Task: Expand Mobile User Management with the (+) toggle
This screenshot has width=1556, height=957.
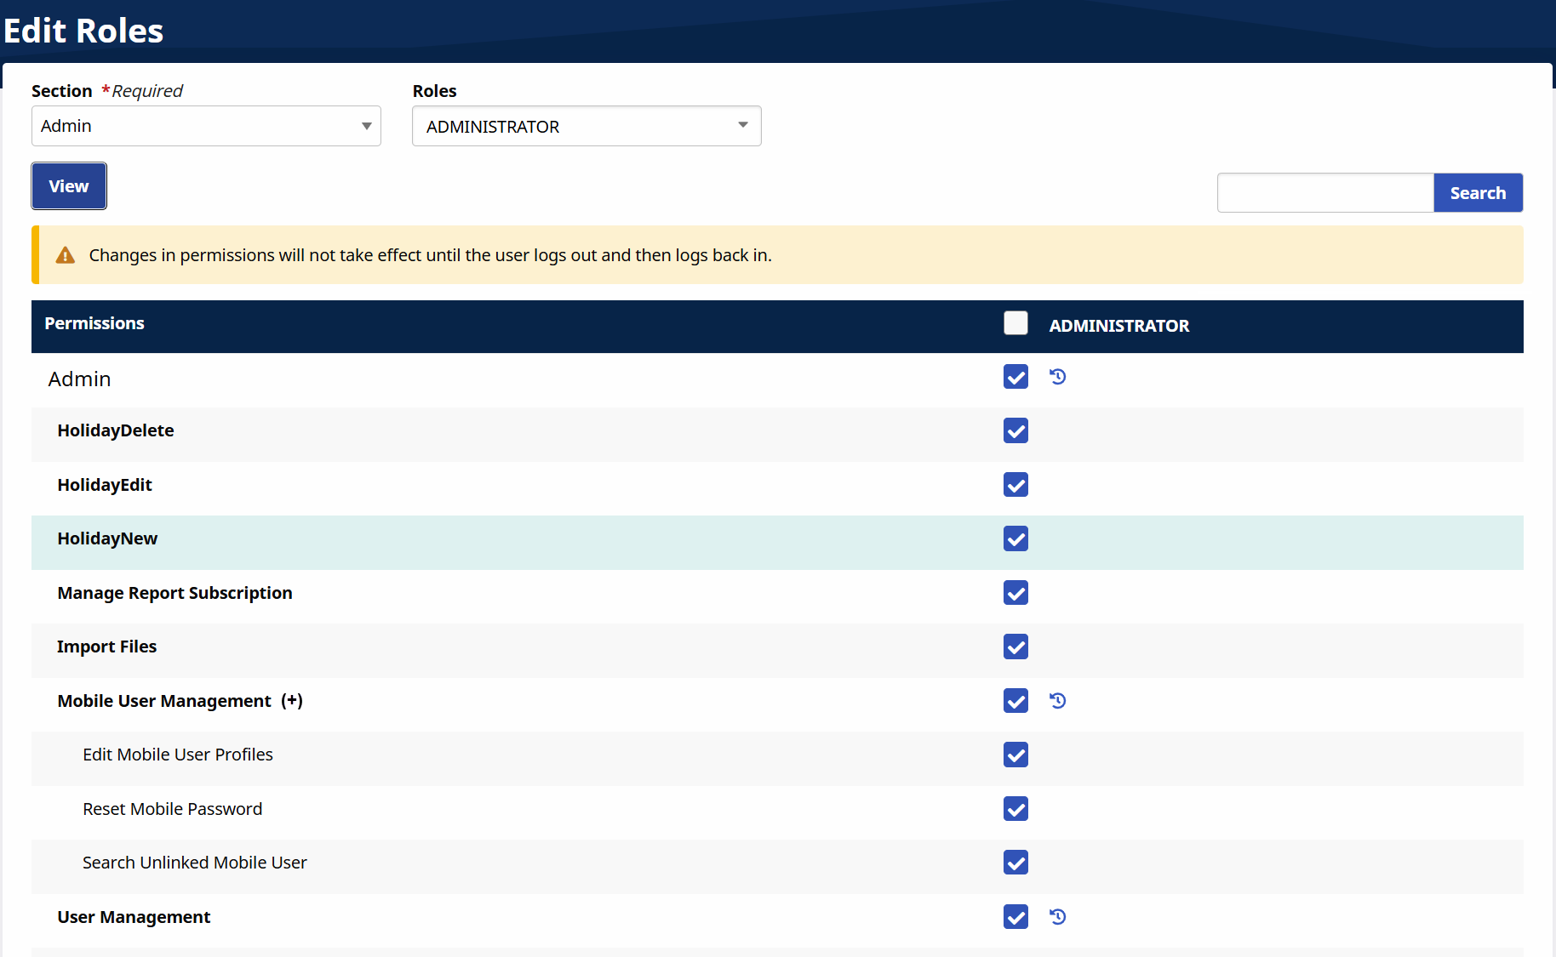Action: click(292, 701)
